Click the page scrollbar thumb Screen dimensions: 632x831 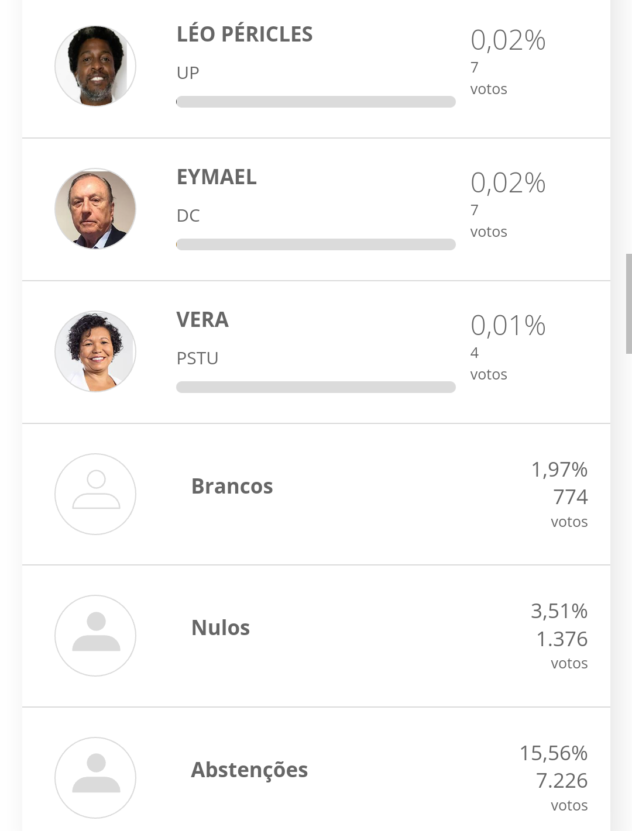[628, 304]
